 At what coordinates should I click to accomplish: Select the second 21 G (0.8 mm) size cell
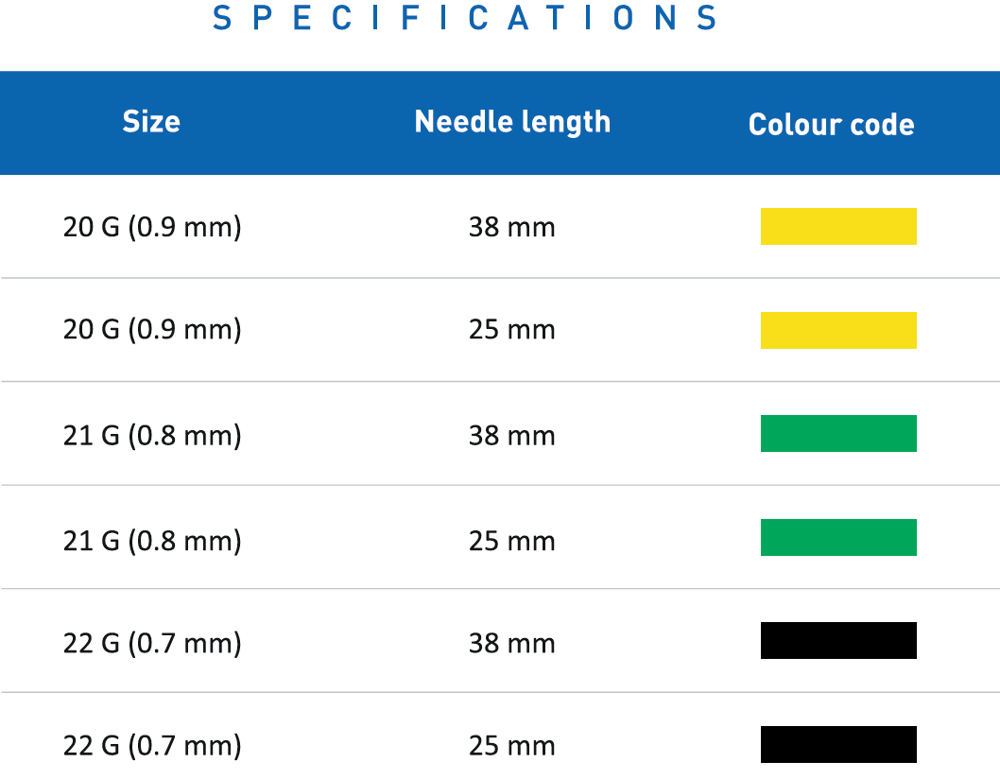pos(152,541)
